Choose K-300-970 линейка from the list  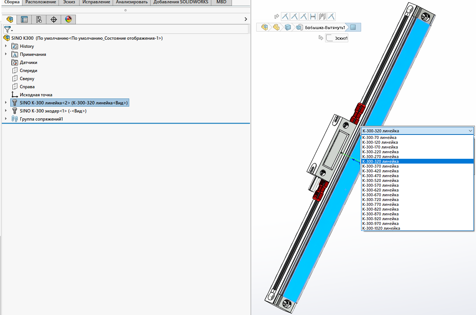click(x=417, y=223)
